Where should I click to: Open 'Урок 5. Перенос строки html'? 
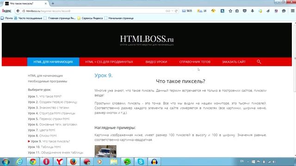pyautogui.click(x=49, y=119)
